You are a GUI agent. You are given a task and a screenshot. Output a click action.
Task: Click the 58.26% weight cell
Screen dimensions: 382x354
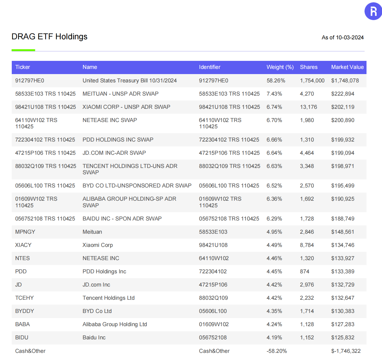pyautogui.click(x=276, y=81)
